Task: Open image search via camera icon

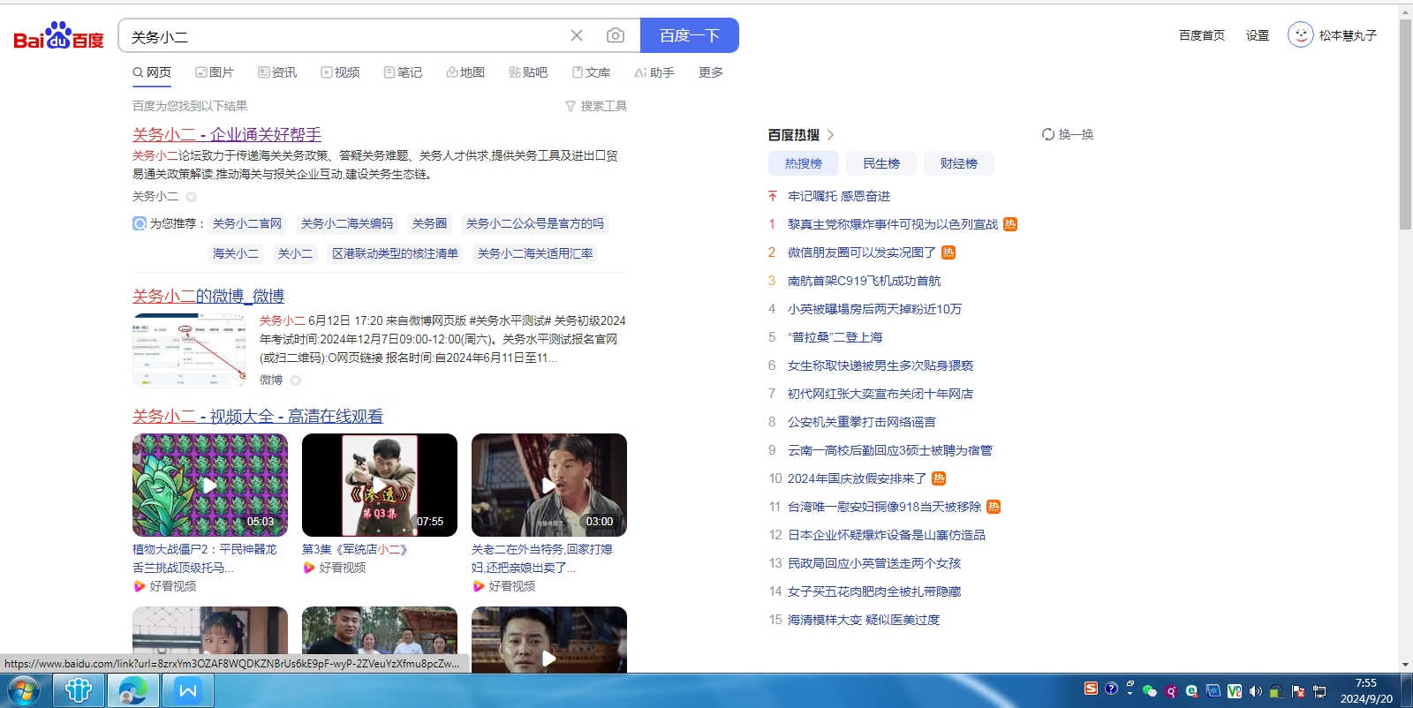Action: tap(616, 35)
